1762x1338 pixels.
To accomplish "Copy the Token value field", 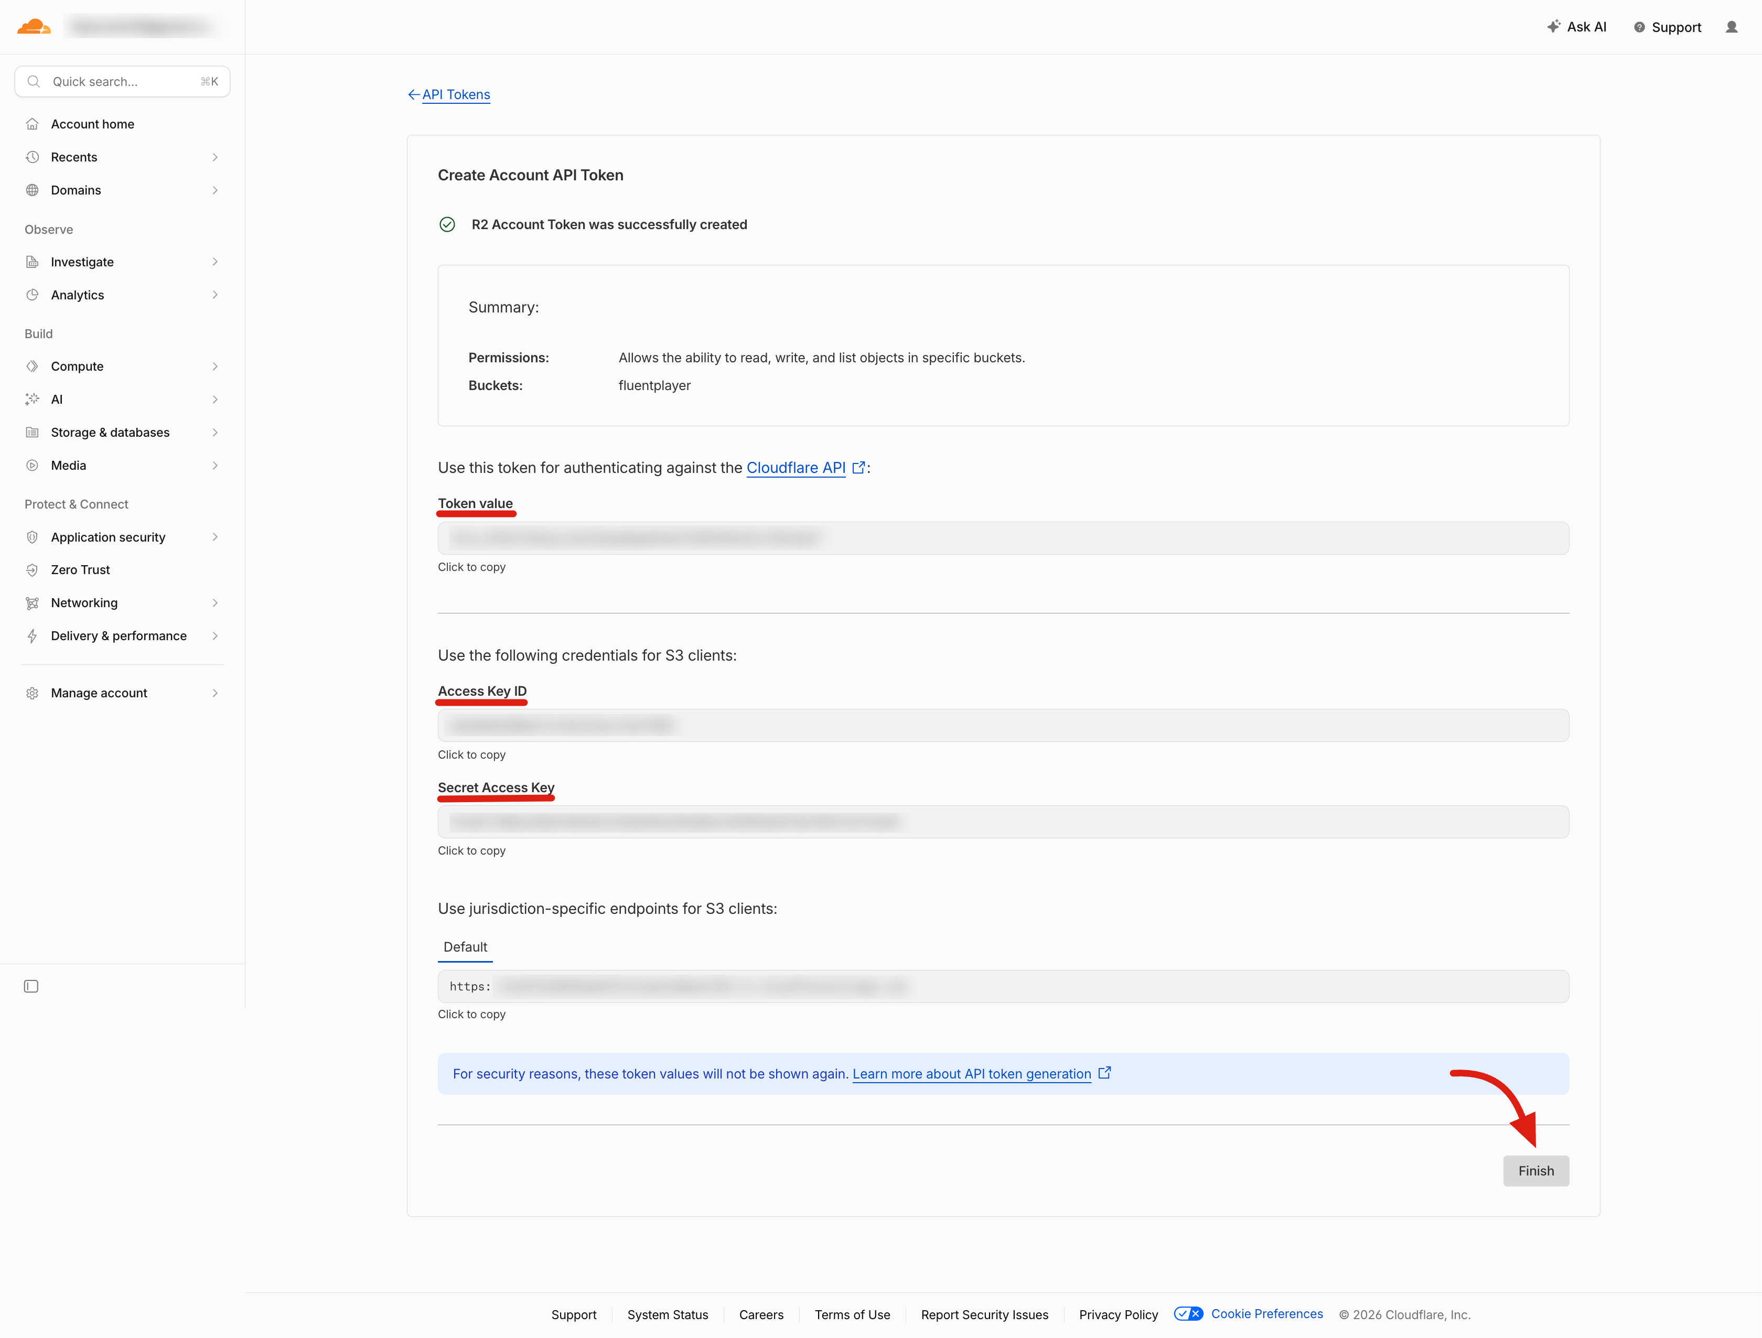I will pos(1003,538).
